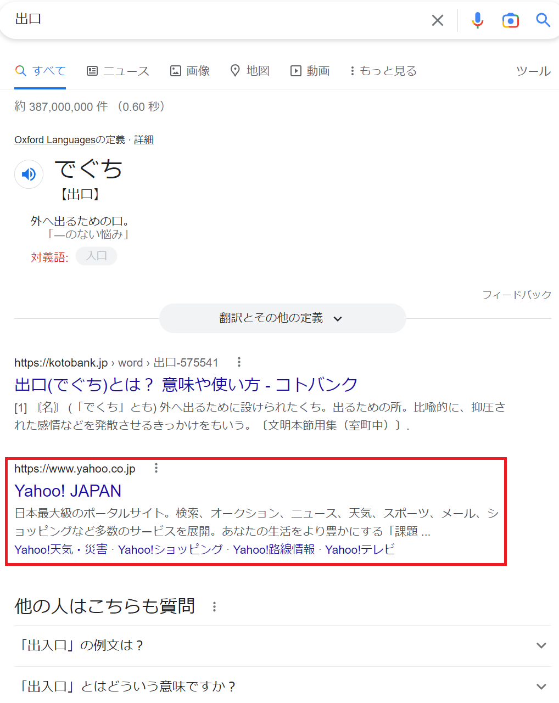Open the Yahoo!路線情報 sitelink

(274, 549)
